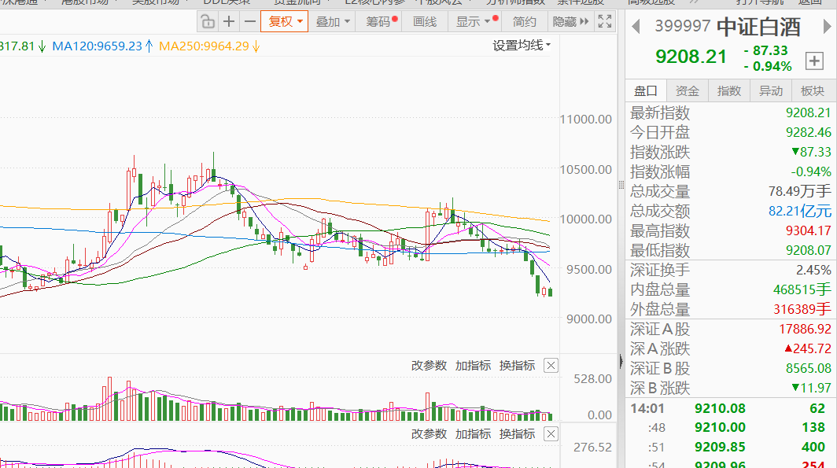Toggle the 复权 adjustment mode
Viewport: 837px width, 468px height.
279,21
